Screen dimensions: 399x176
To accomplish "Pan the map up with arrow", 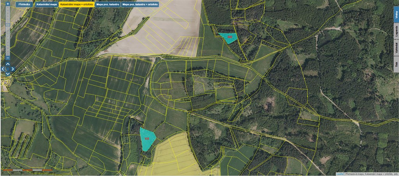I will pyautogui.click(x=8, y=64).
